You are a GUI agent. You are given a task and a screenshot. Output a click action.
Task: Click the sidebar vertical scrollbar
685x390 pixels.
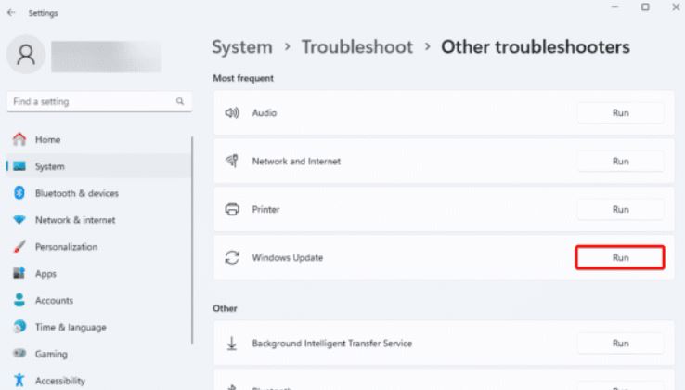tap(192, 240)
